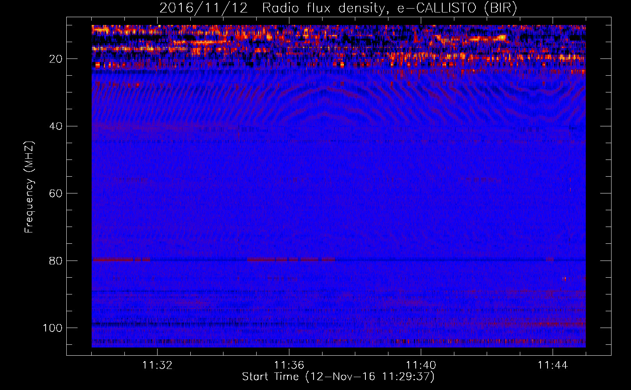Click the 11:32 time axis label
This screenshot has width=631, height=390.
point(157,365)
